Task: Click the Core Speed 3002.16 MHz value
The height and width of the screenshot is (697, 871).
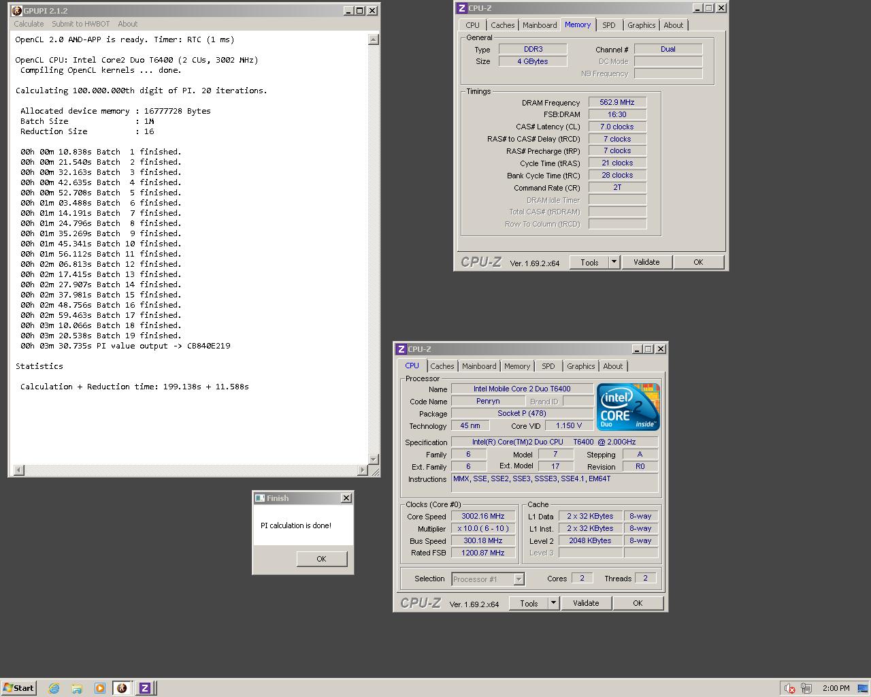Action: click(483, 516)
